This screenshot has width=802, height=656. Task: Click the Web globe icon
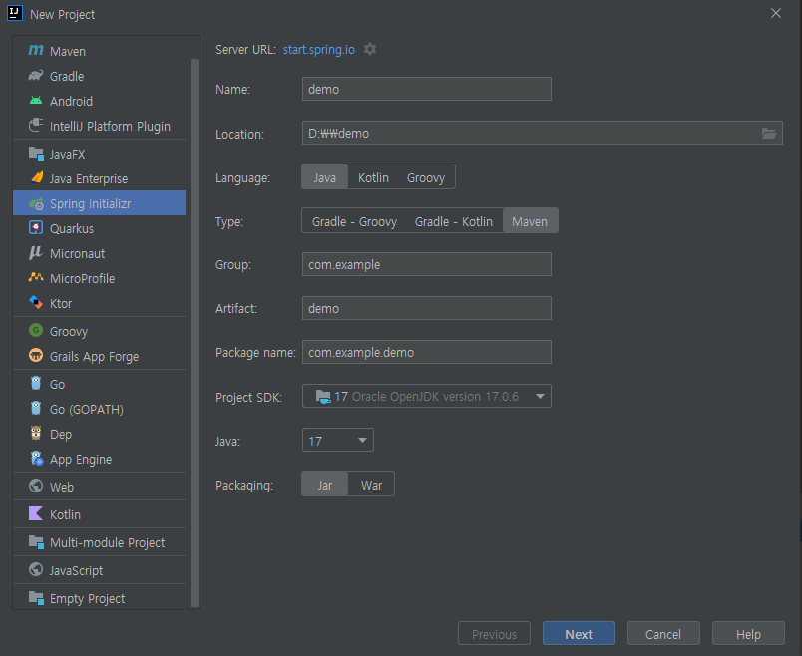36,487
